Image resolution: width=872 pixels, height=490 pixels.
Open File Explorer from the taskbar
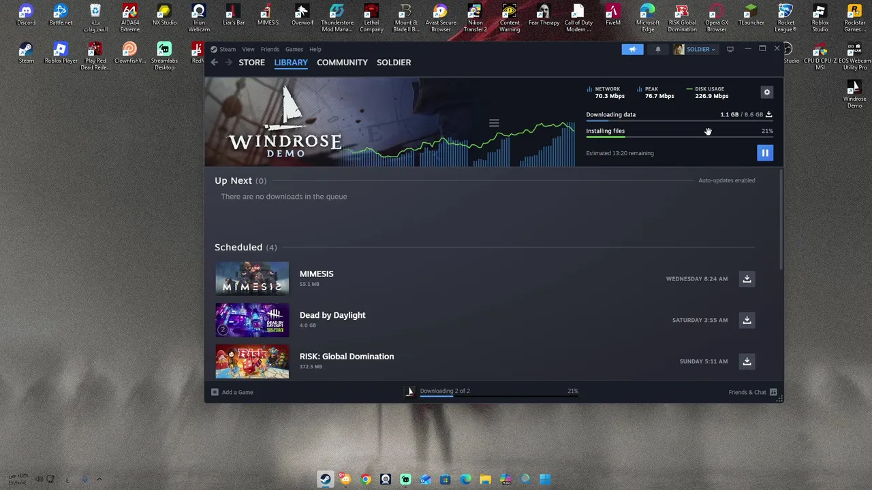click(485, 479)
